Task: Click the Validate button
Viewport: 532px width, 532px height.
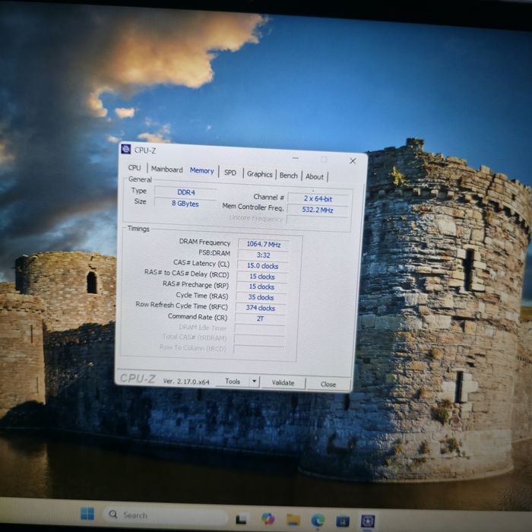Action: click(283, 383)
